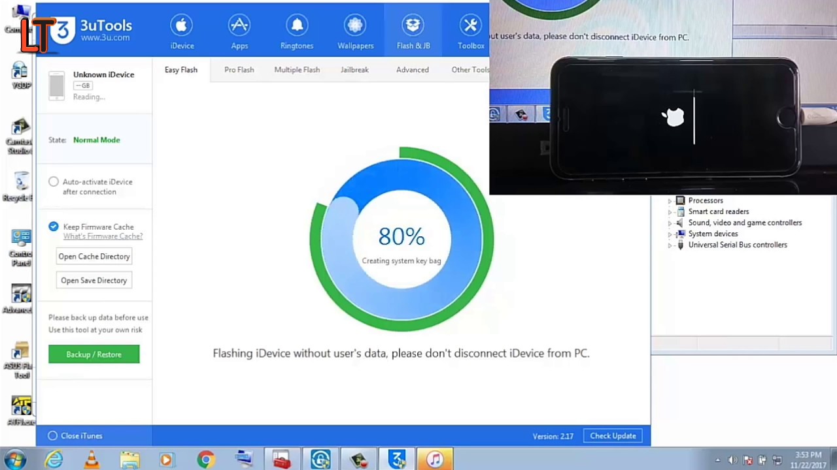Click Open Save Directory button
The height and width of the screenshot is (470, 837).
pos(94,281)
